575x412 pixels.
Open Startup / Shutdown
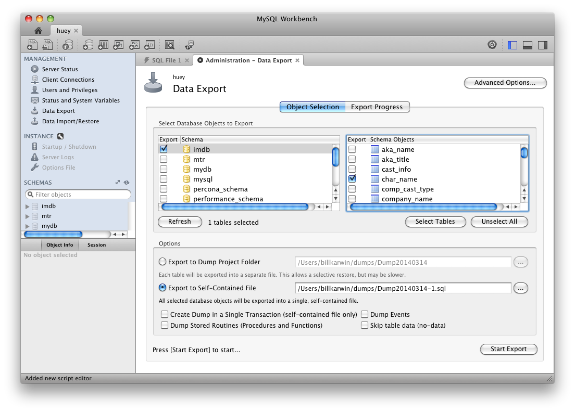[x=69, y=147]
